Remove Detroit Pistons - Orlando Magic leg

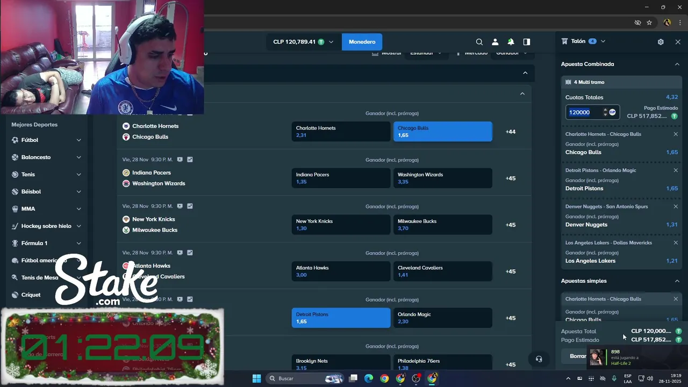[676, 170]
